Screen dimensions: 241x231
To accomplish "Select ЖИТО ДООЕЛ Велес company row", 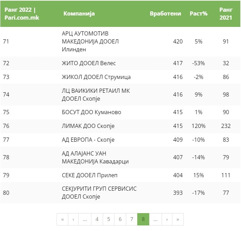I will coord(89,63).
